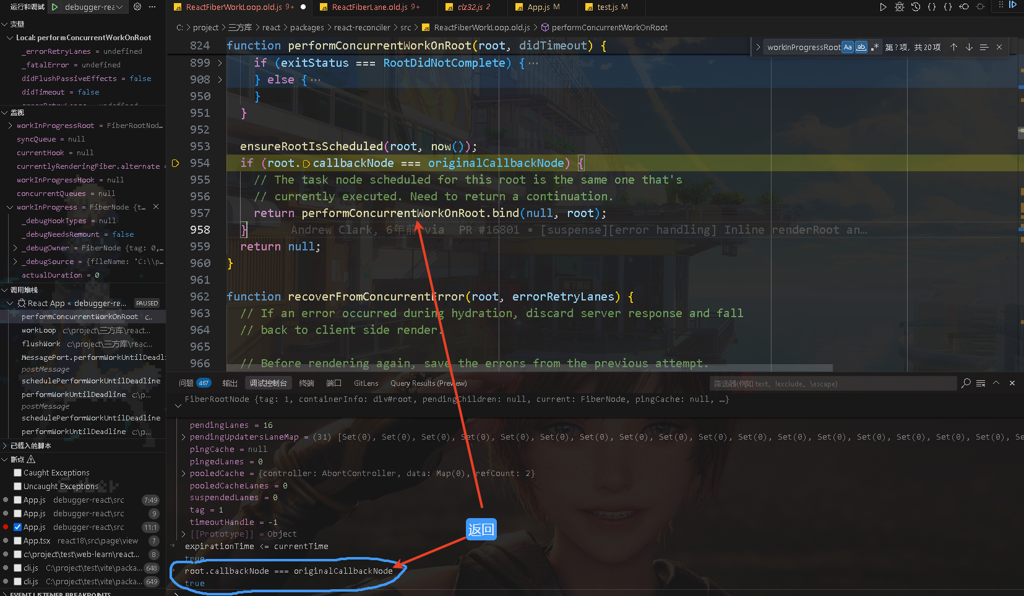
Task: Expand the _debugSource entry
Action: (x=15, y=262)
